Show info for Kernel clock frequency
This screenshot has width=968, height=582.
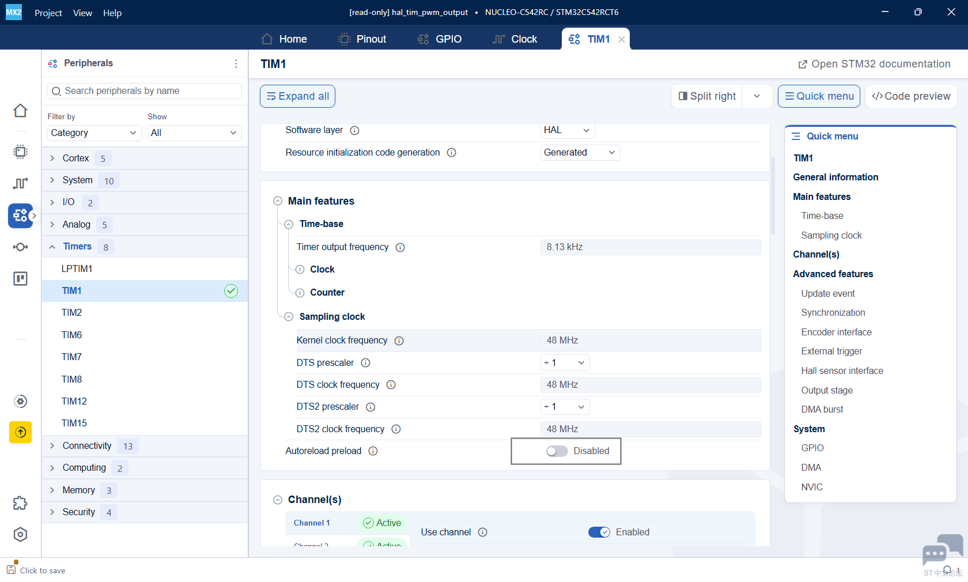[399, 341]
